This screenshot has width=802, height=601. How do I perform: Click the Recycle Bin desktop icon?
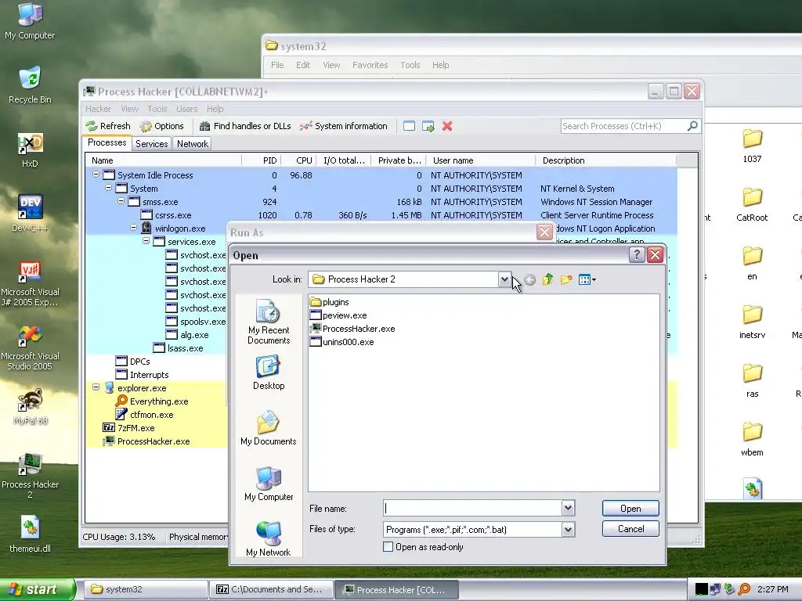click(30, 85)
